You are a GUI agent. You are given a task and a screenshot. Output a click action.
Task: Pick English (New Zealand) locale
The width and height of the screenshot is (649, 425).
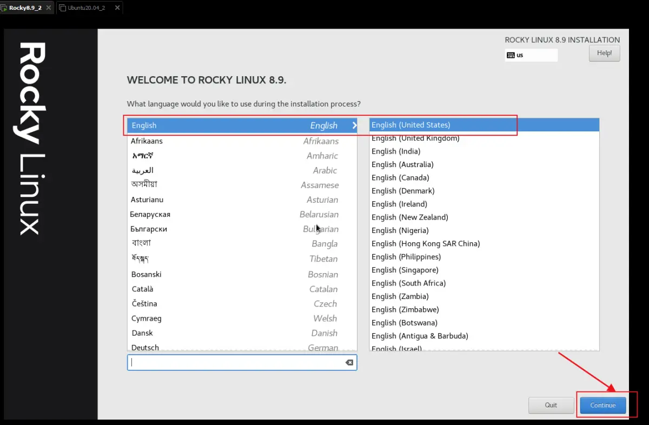485,217
